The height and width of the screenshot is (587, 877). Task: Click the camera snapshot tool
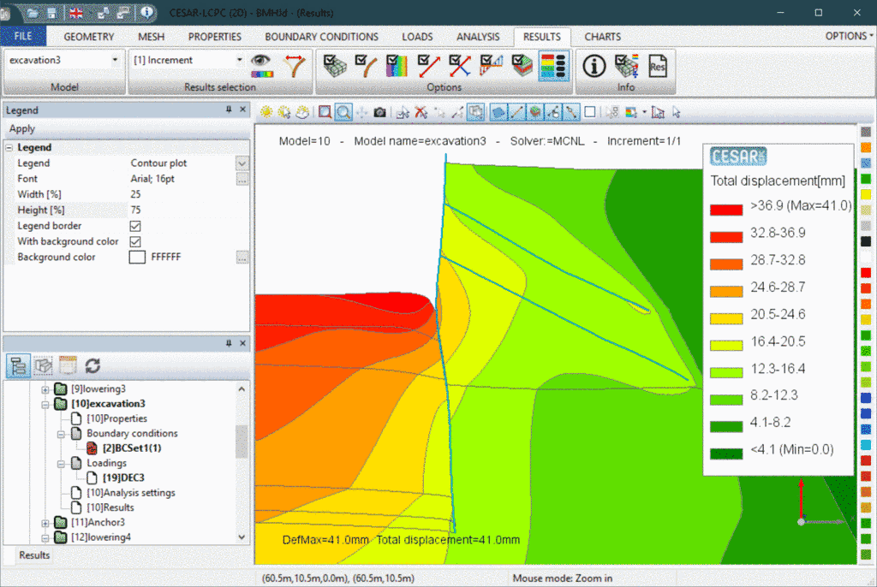click(x=379, y=112)
